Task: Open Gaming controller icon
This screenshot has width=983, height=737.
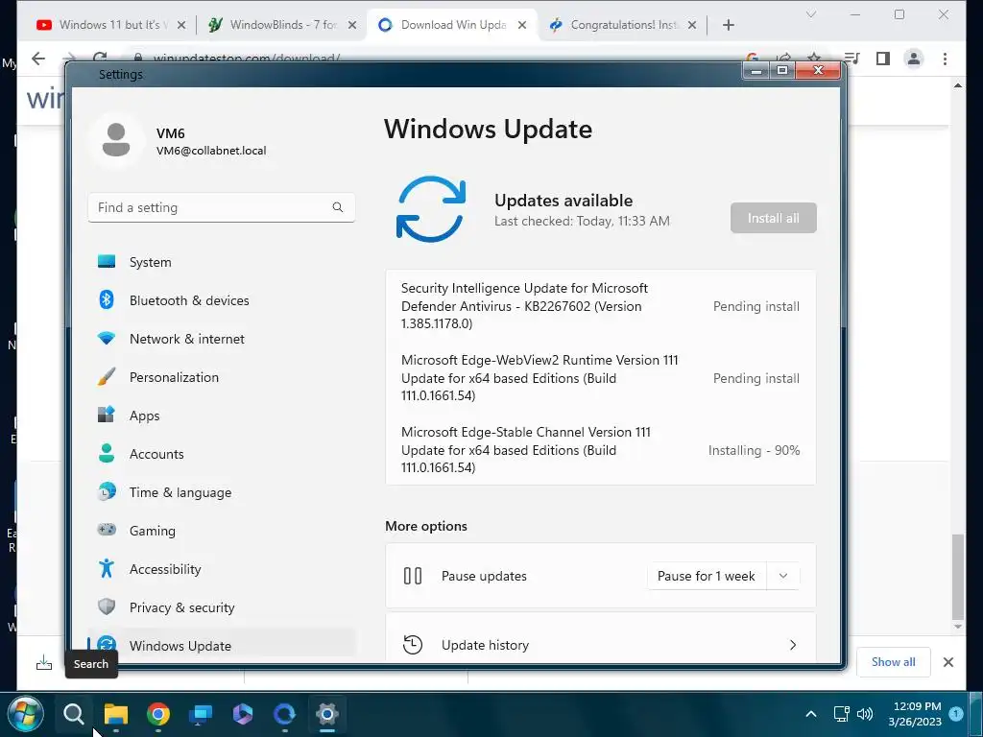Action: (107, 530)
